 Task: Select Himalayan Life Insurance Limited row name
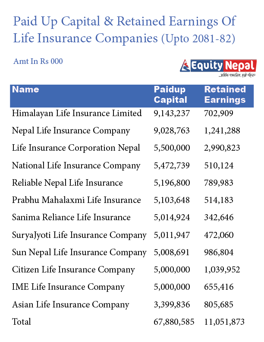coord(77,113)
